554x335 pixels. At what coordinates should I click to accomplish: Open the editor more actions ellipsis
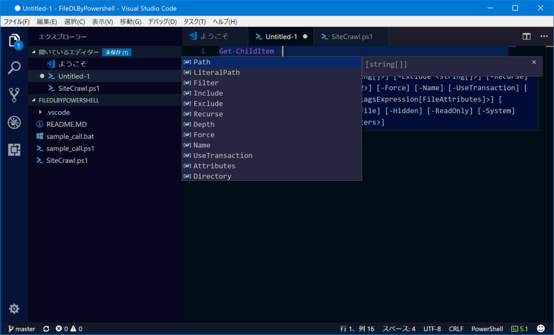click(544, 36)
